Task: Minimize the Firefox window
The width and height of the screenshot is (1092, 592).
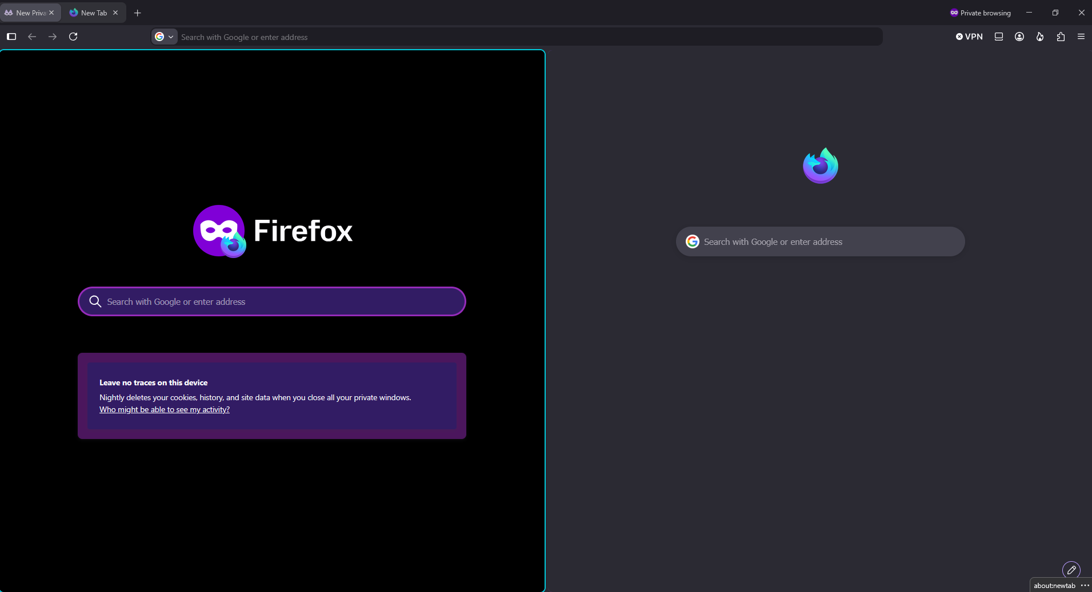Action: (1029, 13)
